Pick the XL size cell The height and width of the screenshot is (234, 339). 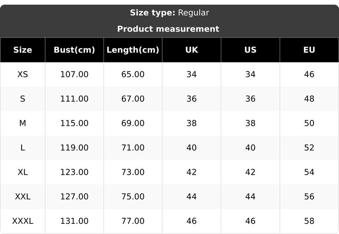coord(22,172)
